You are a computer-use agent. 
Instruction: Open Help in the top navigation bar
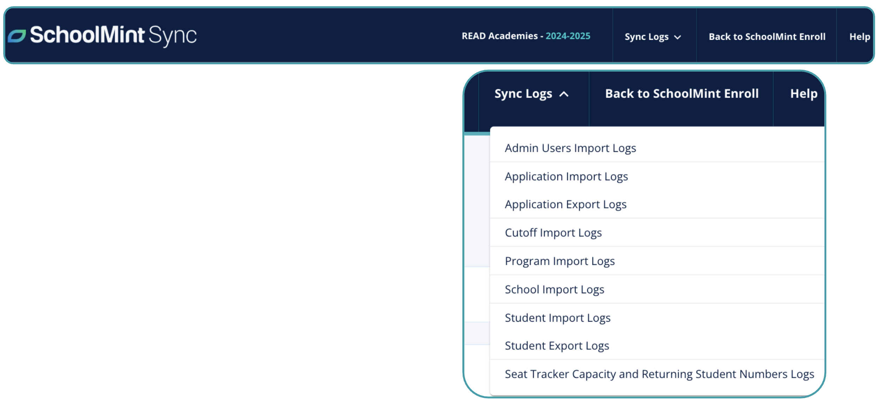pos(859,36)
